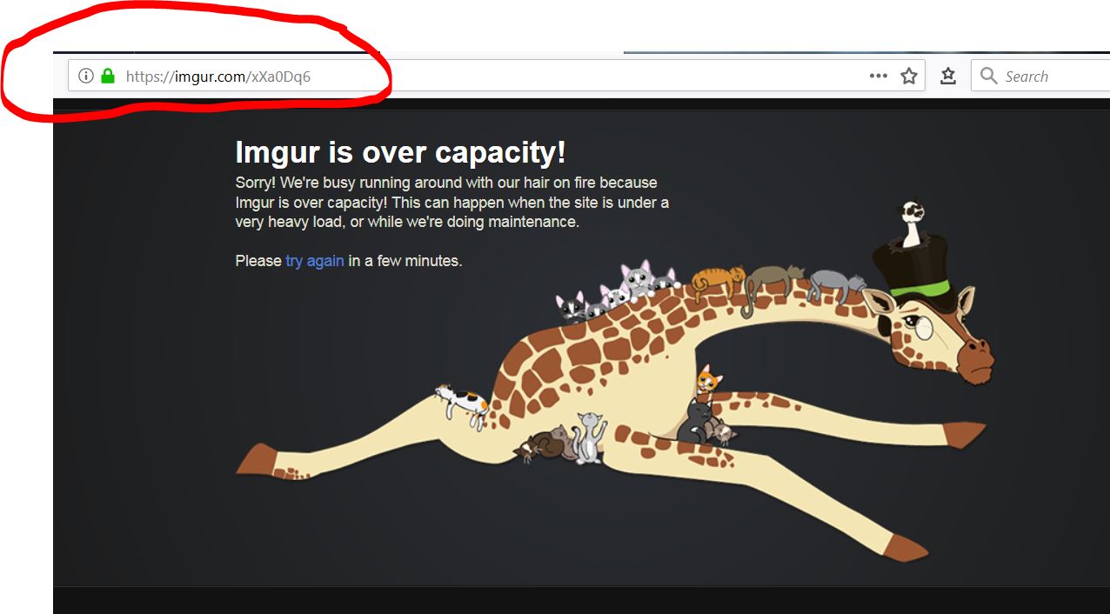The image size is (1110, 614).
Task: Follow the "try again" link
Action: (315, 260)
